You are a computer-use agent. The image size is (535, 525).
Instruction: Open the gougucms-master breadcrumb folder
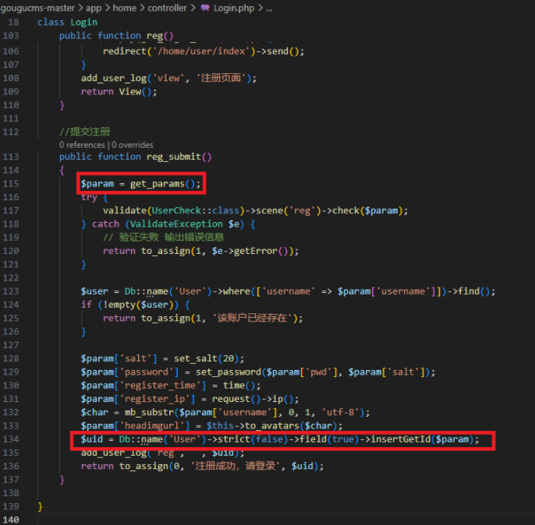tap(37, 8)
